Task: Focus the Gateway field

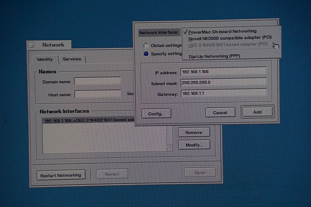Action: 224,93
